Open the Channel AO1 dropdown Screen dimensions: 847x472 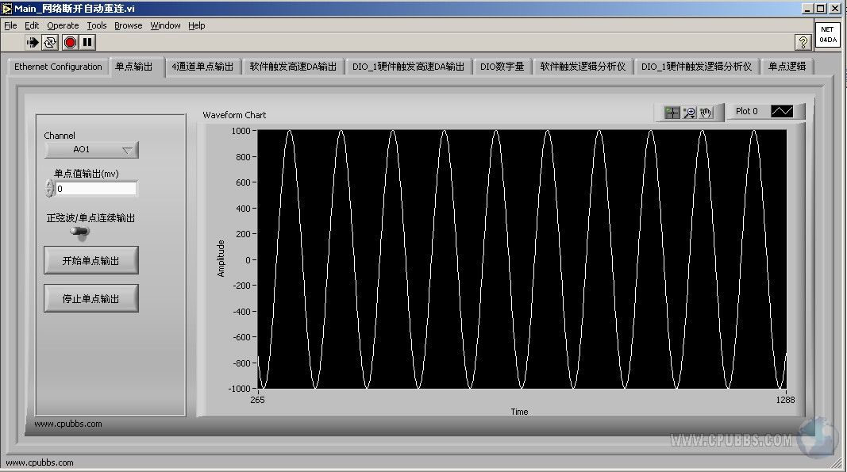coord(91,150)
